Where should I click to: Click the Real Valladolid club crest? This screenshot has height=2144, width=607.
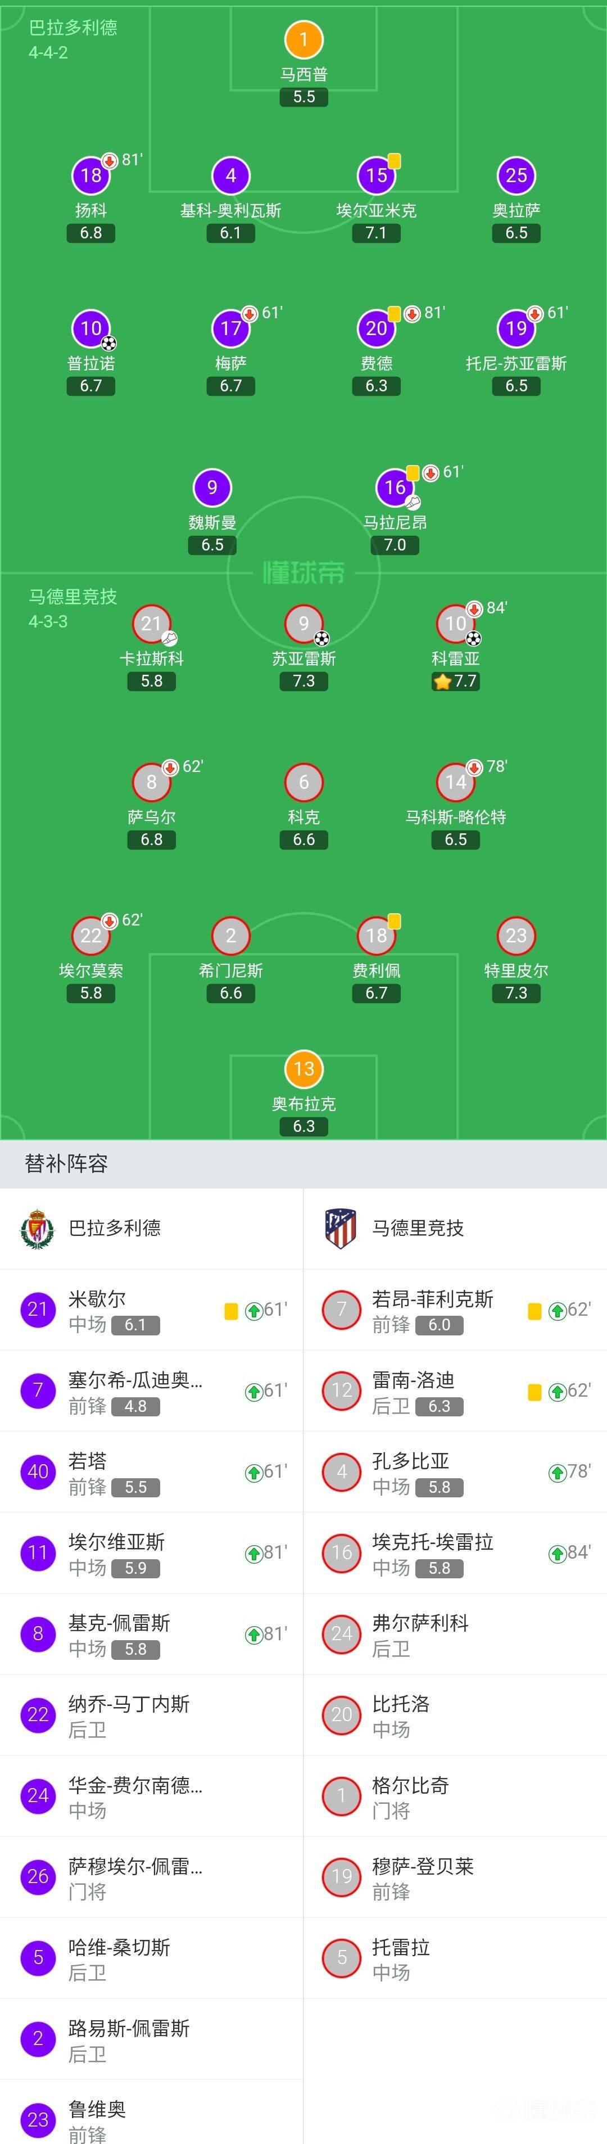point(37,1229)
